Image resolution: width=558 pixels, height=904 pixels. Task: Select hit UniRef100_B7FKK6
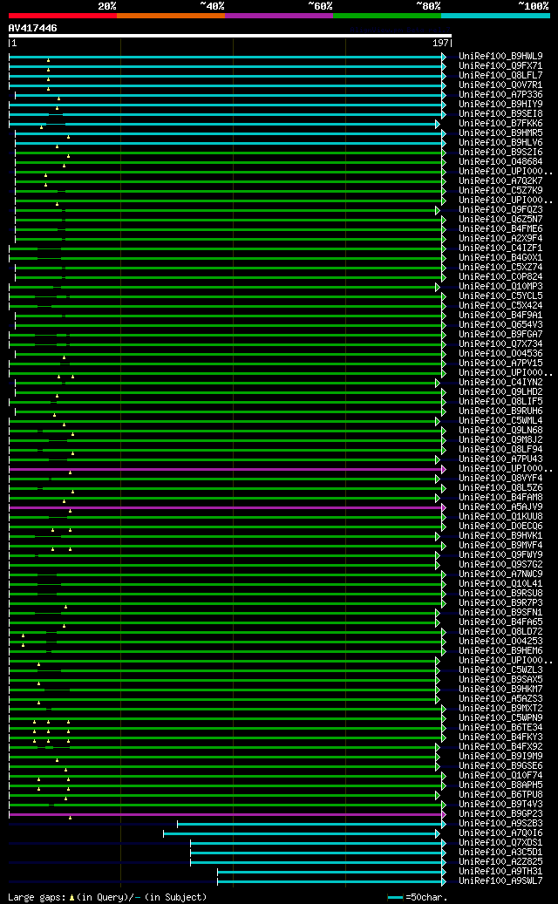tap(500, 124)
